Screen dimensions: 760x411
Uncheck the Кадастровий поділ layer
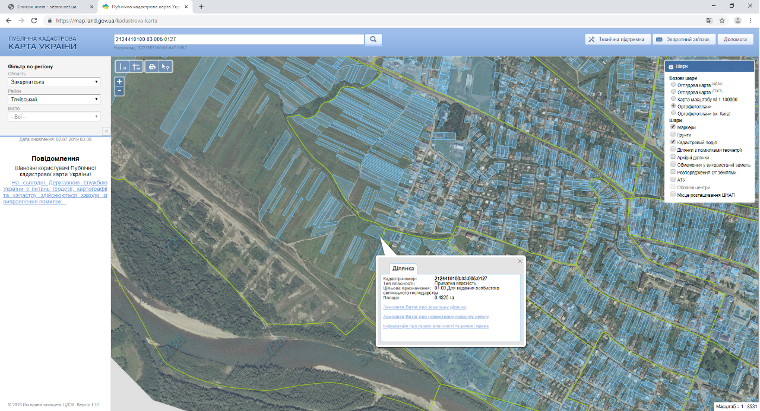673,142
